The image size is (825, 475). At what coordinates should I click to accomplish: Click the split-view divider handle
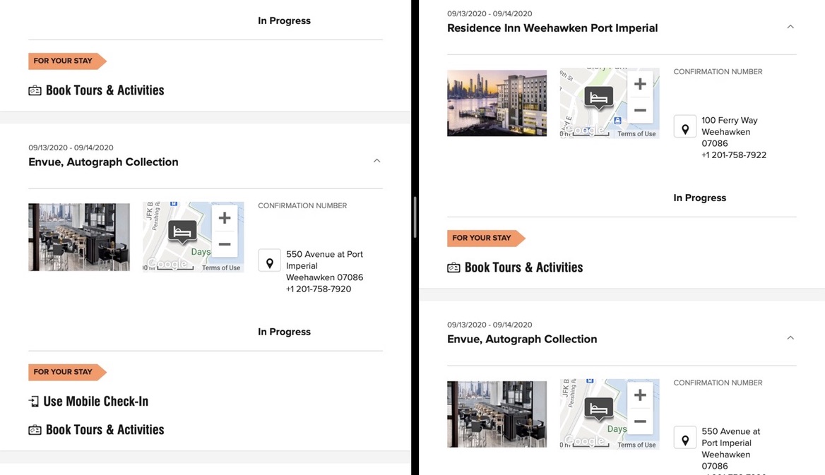415,217
